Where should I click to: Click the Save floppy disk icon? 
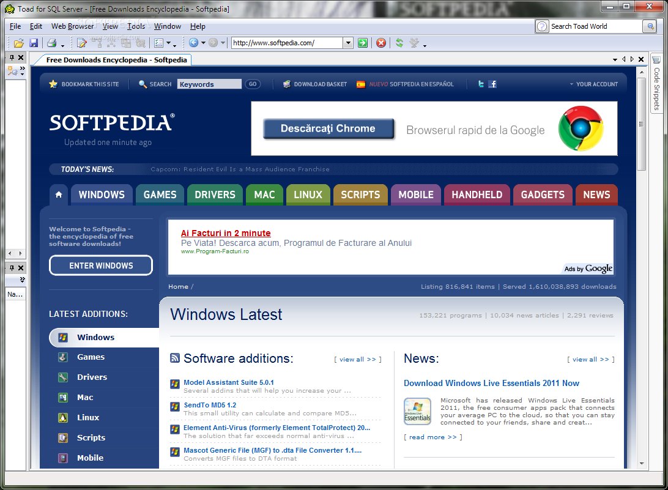tap(34, 43)
